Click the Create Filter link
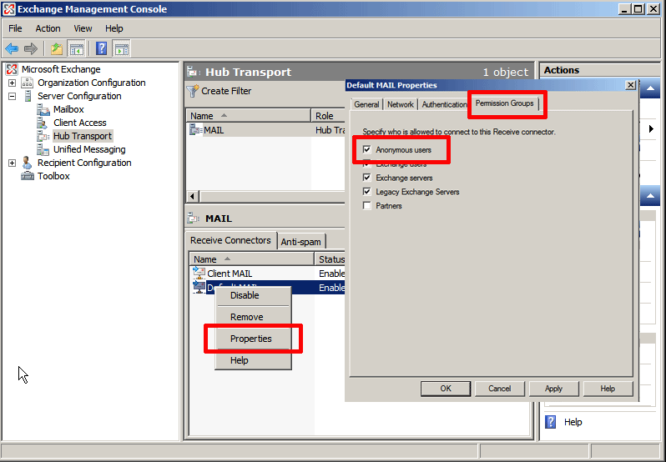The height and width of the screenshot is (462, 666). tap(226, 91)
